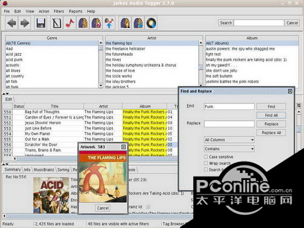The width and height of the screenshot is (304, 228).
Task: Click the ACID album cover thumbnail
Action: [x=51, y=195]
